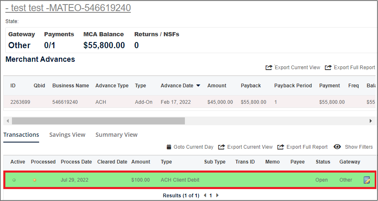The height and width of the screenshot is (201, 378).
Task: Sort transactions by Payee header
Action: click(x=297, y=162)
